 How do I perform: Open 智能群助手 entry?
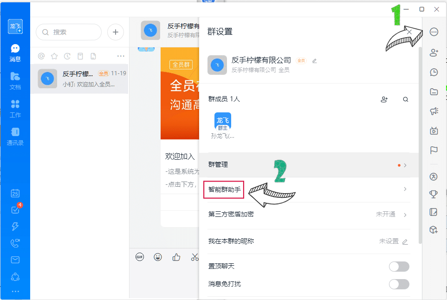point(309,189)
